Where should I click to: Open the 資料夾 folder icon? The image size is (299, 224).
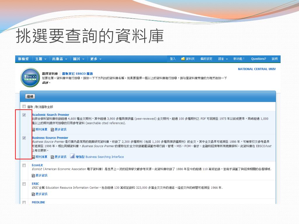click(183, 59)
